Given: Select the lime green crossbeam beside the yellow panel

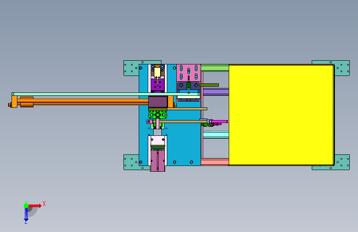Looking at the screenshot, I should 215,68.
